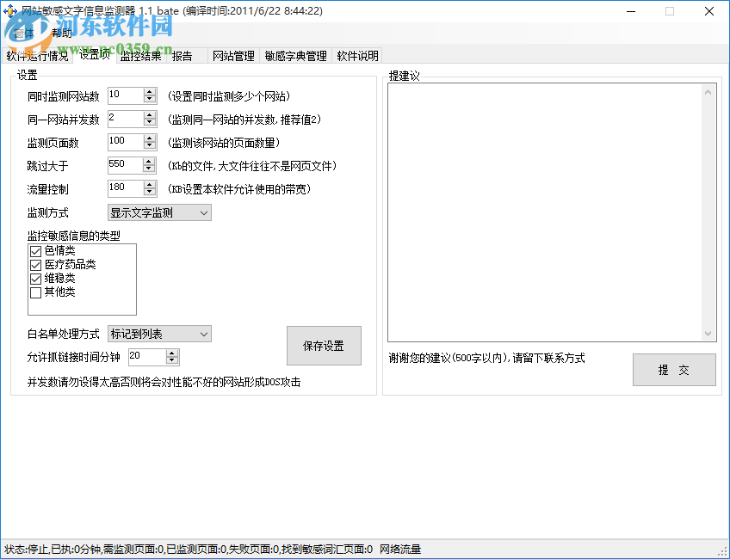
Task: Increase 允许抓链接时间分钟 with the up arrow
Action: point(170,353)
